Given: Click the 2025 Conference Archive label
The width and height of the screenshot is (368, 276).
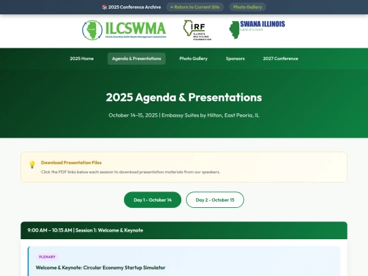Looking at the screenshot, I should [x=134, y=7].
